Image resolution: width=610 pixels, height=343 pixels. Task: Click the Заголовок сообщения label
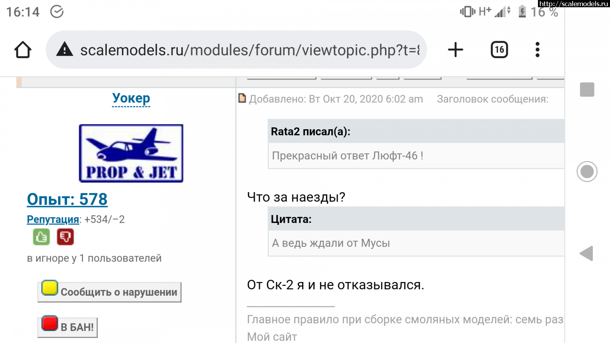tap(493, 99)
